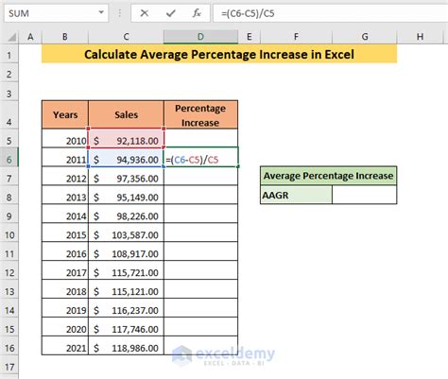Cancel the formula entry with the X icon
The height and width of the screenshot is (379, 448).
tap(145, 13)
